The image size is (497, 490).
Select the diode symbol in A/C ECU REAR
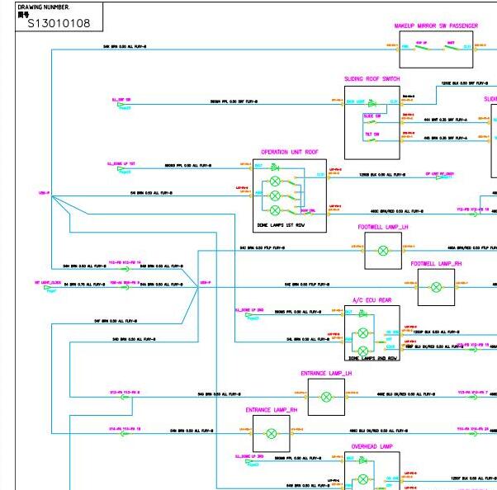[363, 314]
